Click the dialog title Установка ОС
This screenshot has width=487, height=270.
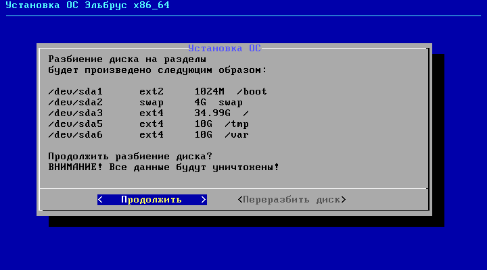click(225, 49)
